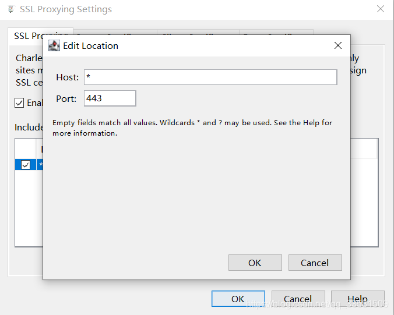The image size is (394, 315).
Task: Click Cancel in SSL Proxying Settings window
Action: (298, 299)
